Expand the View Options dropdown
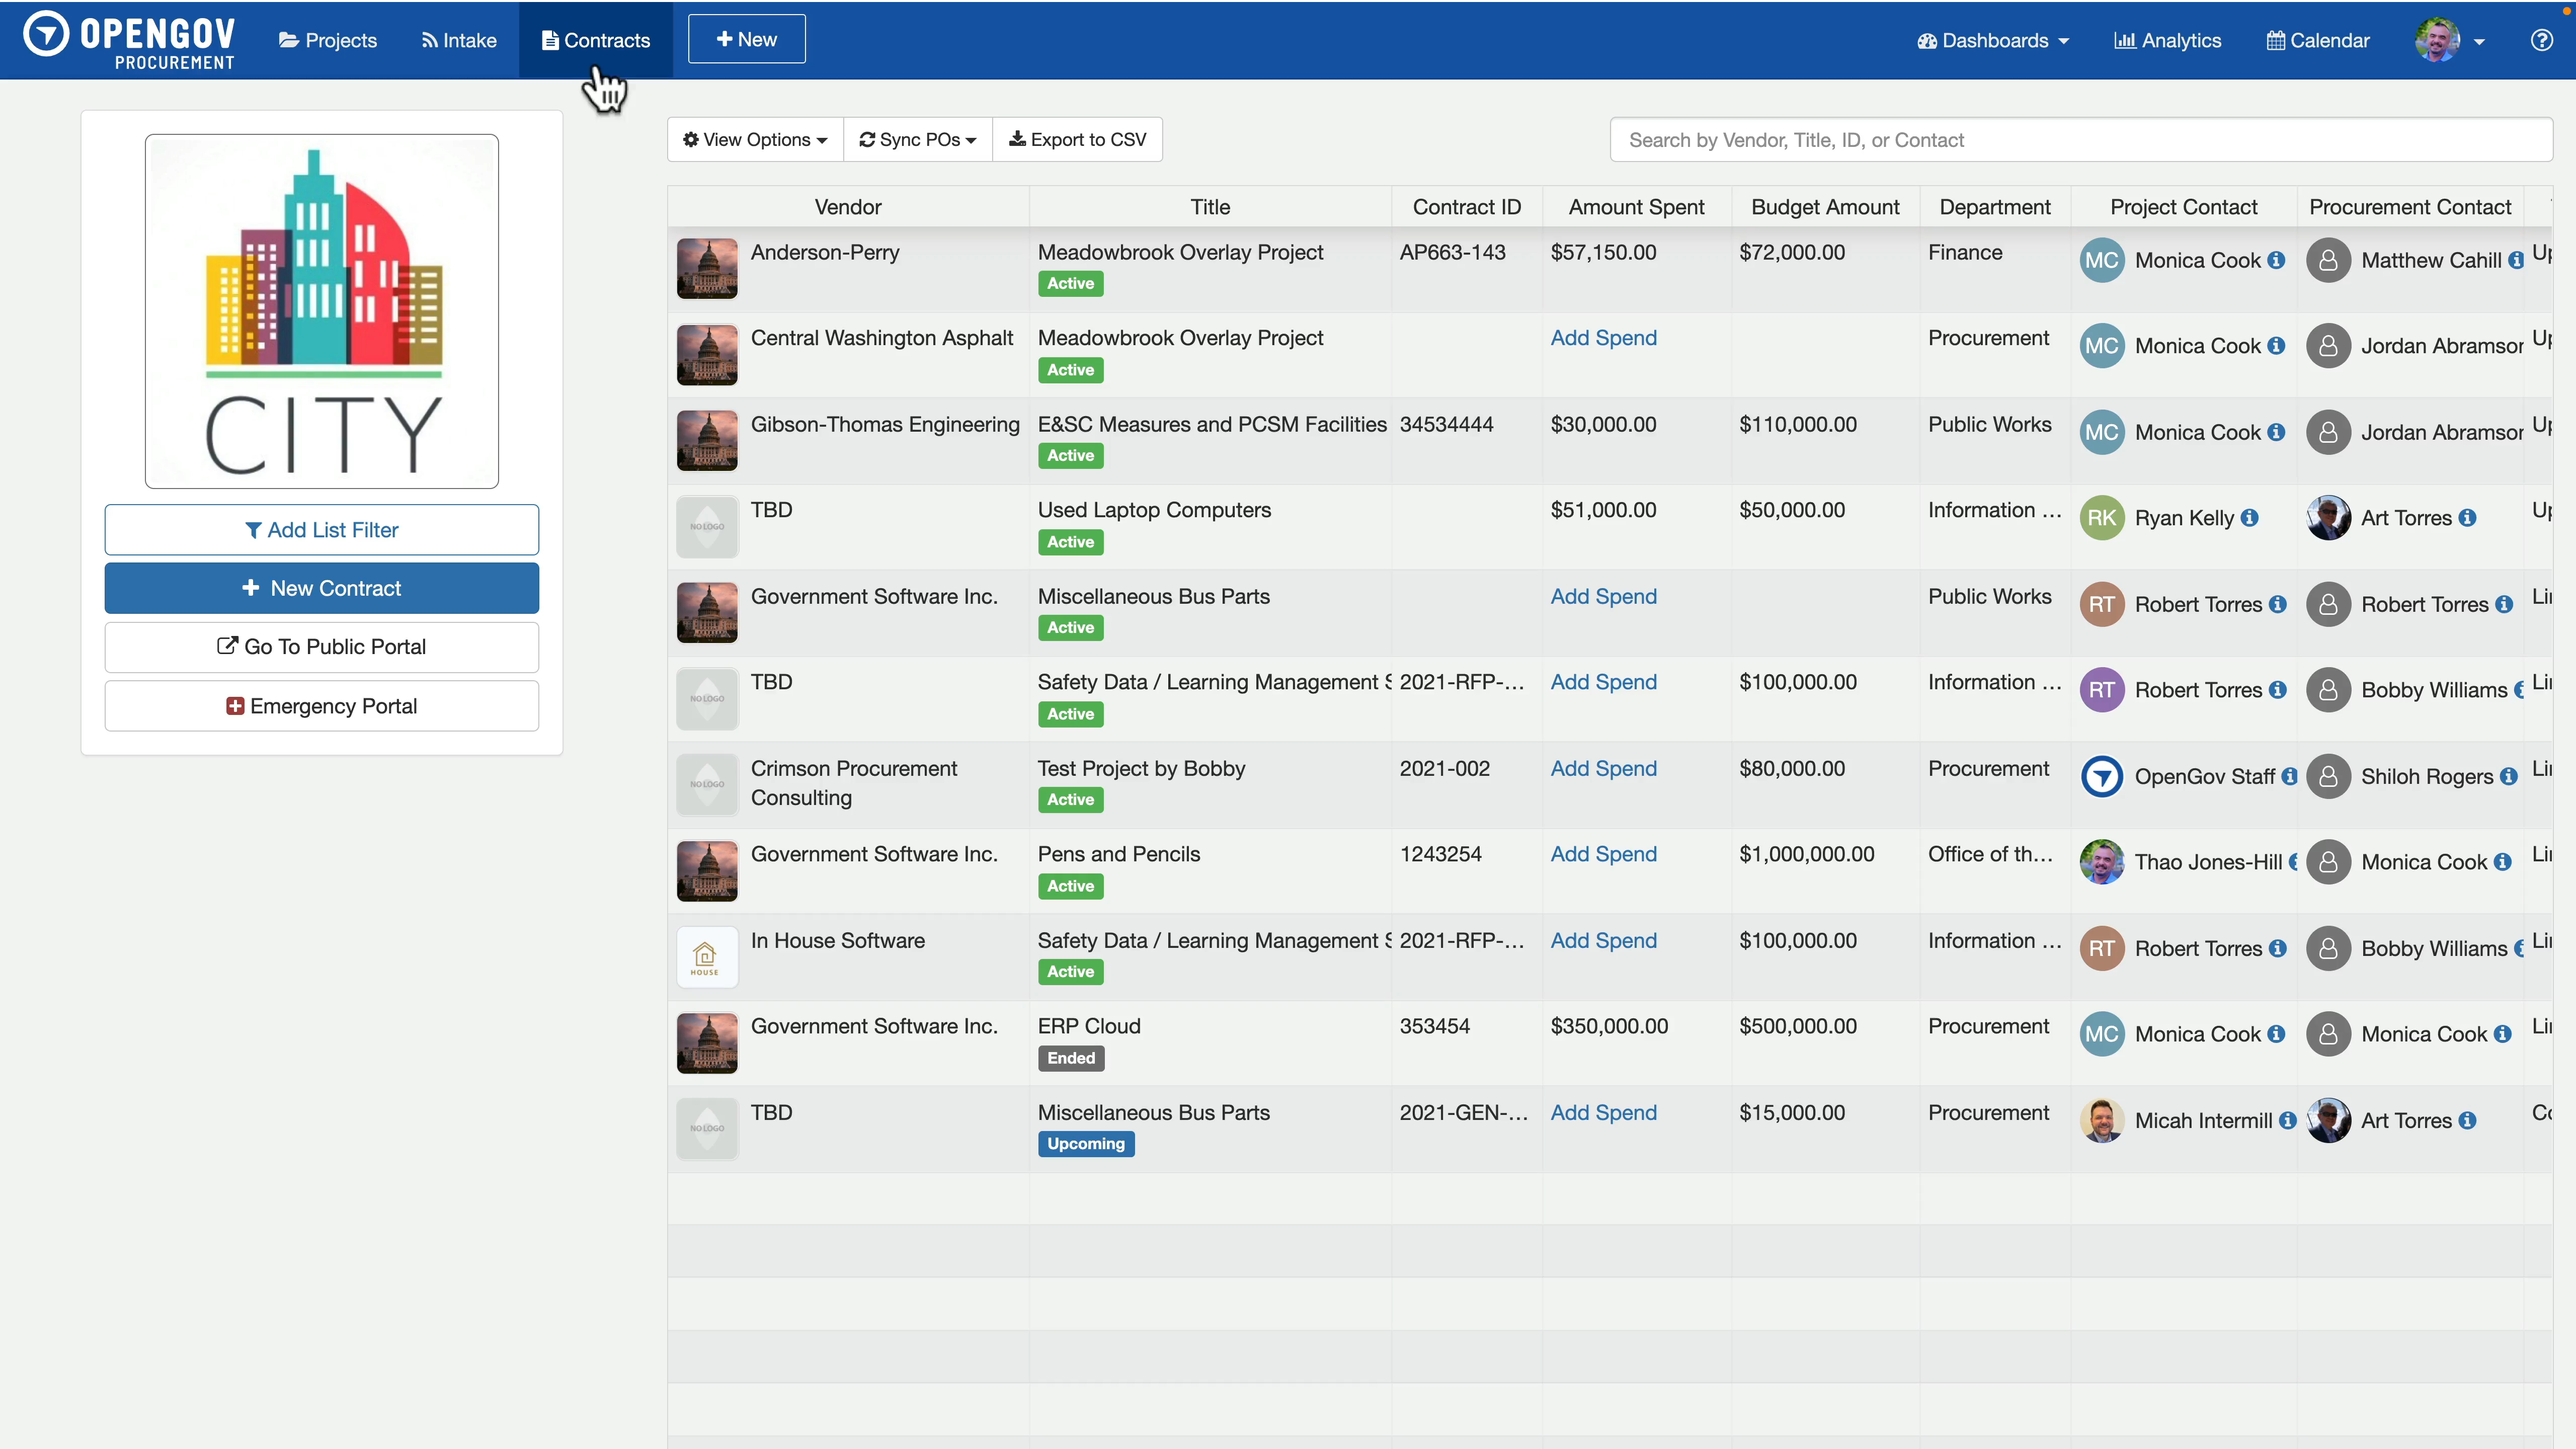 (x=755, y=140)
